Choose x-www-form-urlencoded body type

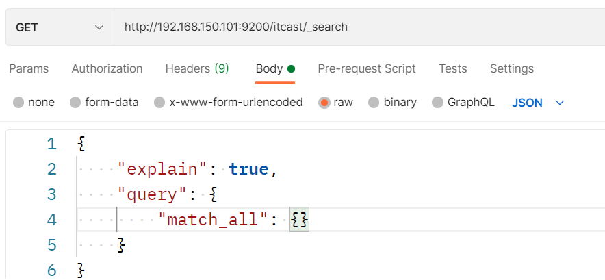pyautogui.click(x=159, y=103)
